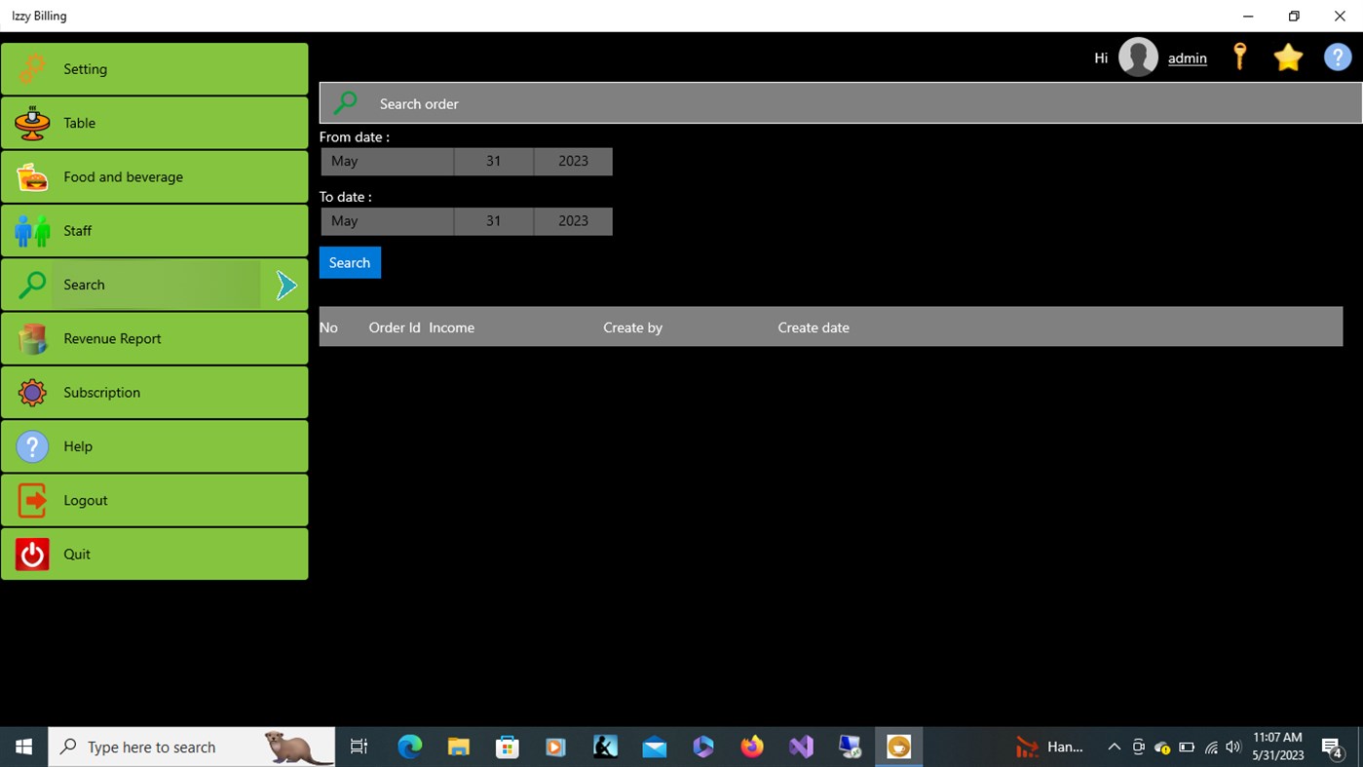Open the Firefox icon on the taskbar
The width and height of the screenshot is (1363, 767).
pos(751,747)
